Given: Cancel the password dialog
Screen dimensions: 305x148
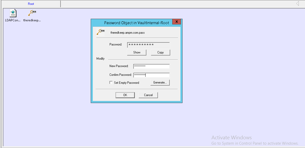Looking at the screenshot, I should (148, 95).
